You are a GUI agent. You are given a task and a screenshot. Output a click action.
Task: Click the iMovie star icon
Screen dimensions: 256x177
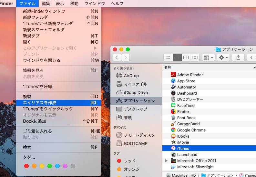point(173,142)
